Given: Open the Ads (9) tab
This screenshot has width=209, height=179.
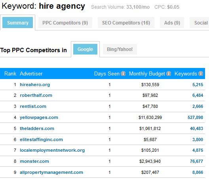Looking at the screenshot, I should click(172, 23).
